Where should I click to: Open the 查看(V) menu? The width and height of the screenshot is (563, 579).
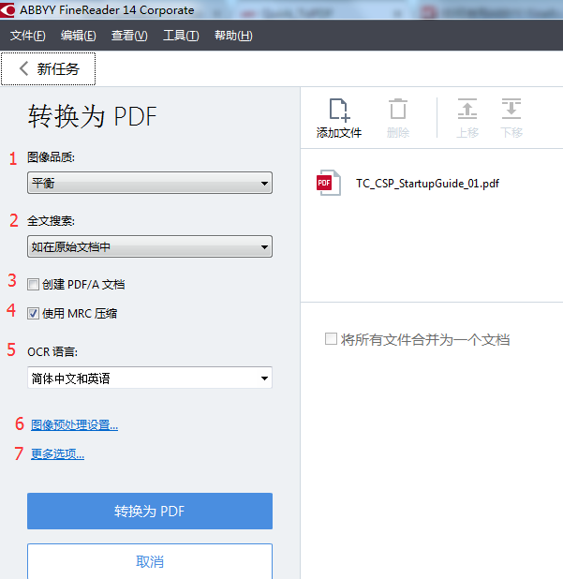pyautogui.click(x=129, y=36)
